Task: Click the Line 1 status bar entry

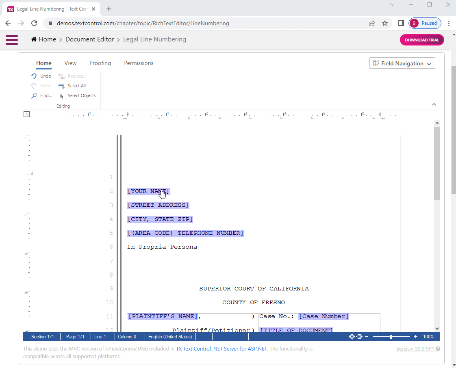Action: (x=100, y=337)
